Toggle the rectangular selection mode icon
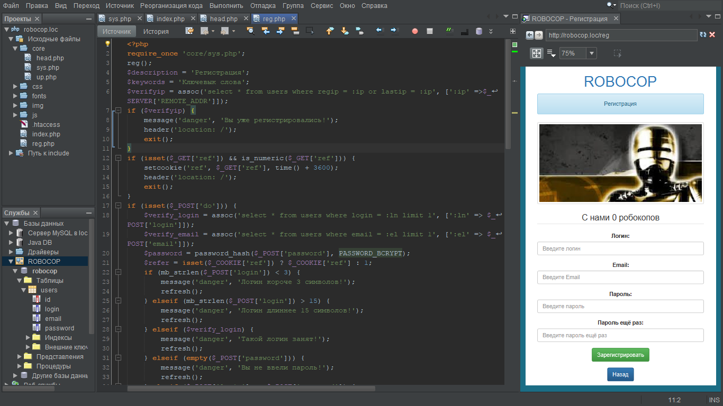The width and height of the screenshot is (723, 406). click(310, 31)
